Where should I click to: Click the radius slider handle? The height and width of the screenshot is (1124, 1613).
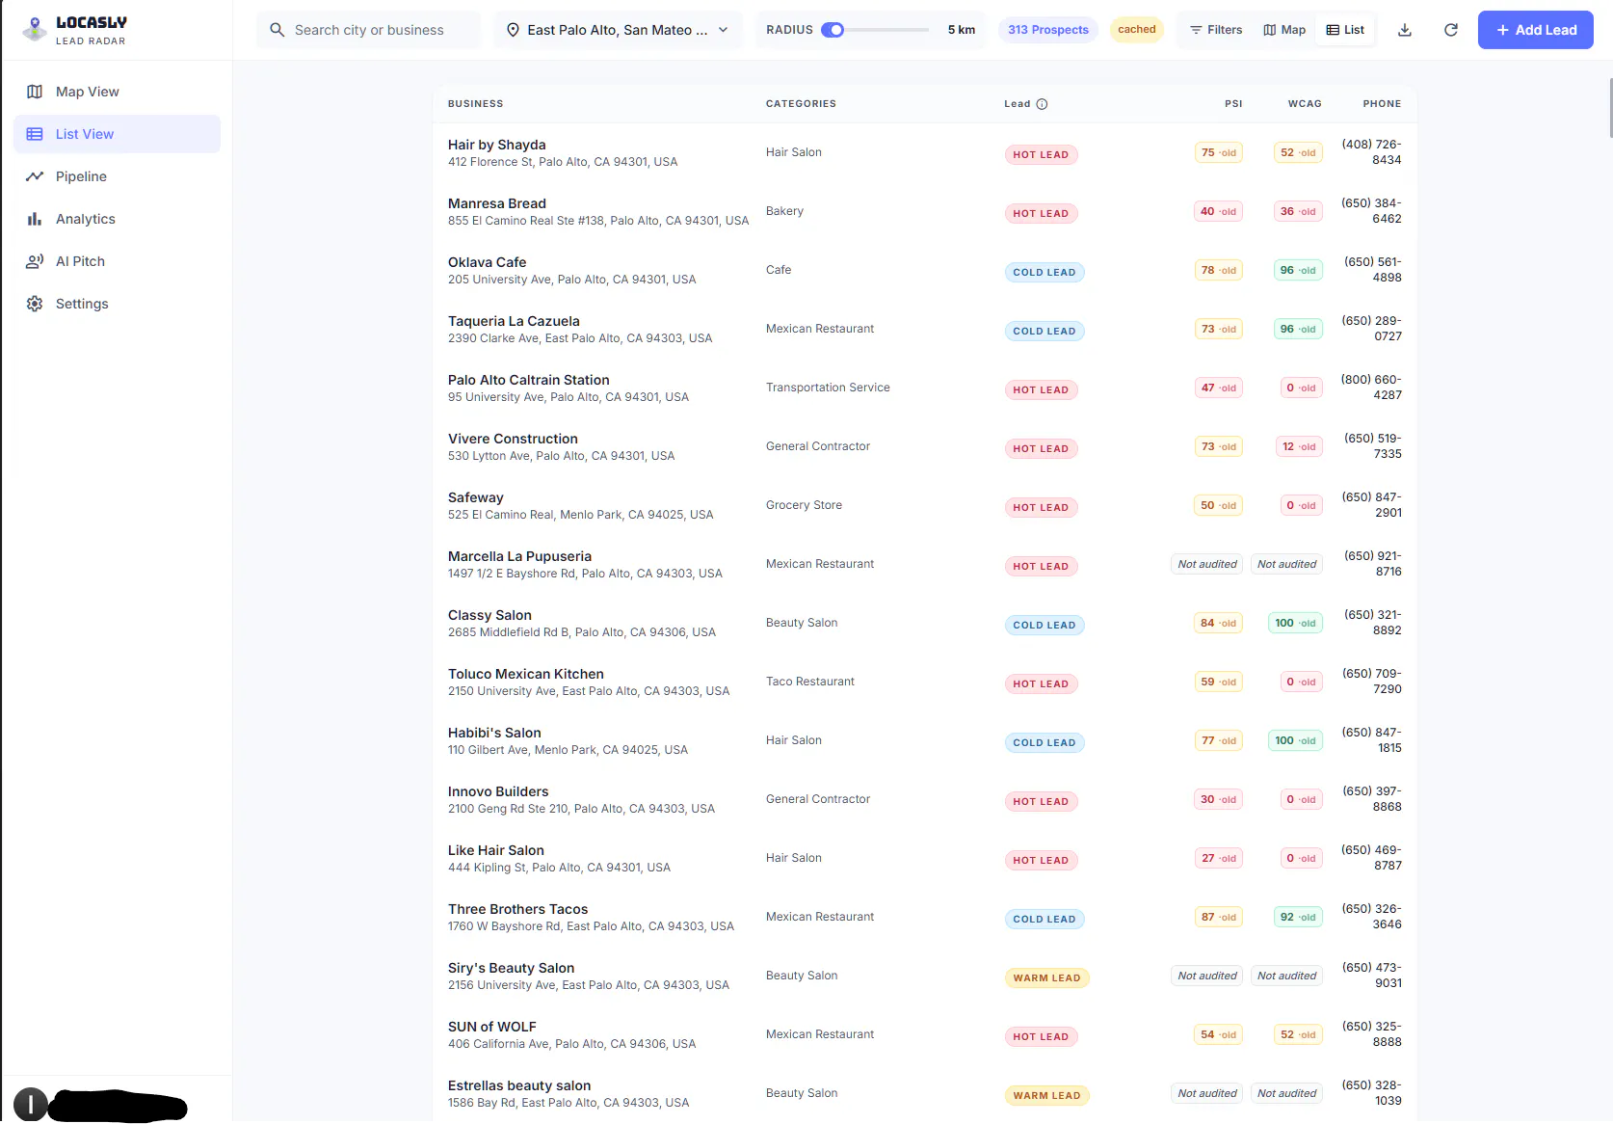click(x=837, y=30)
